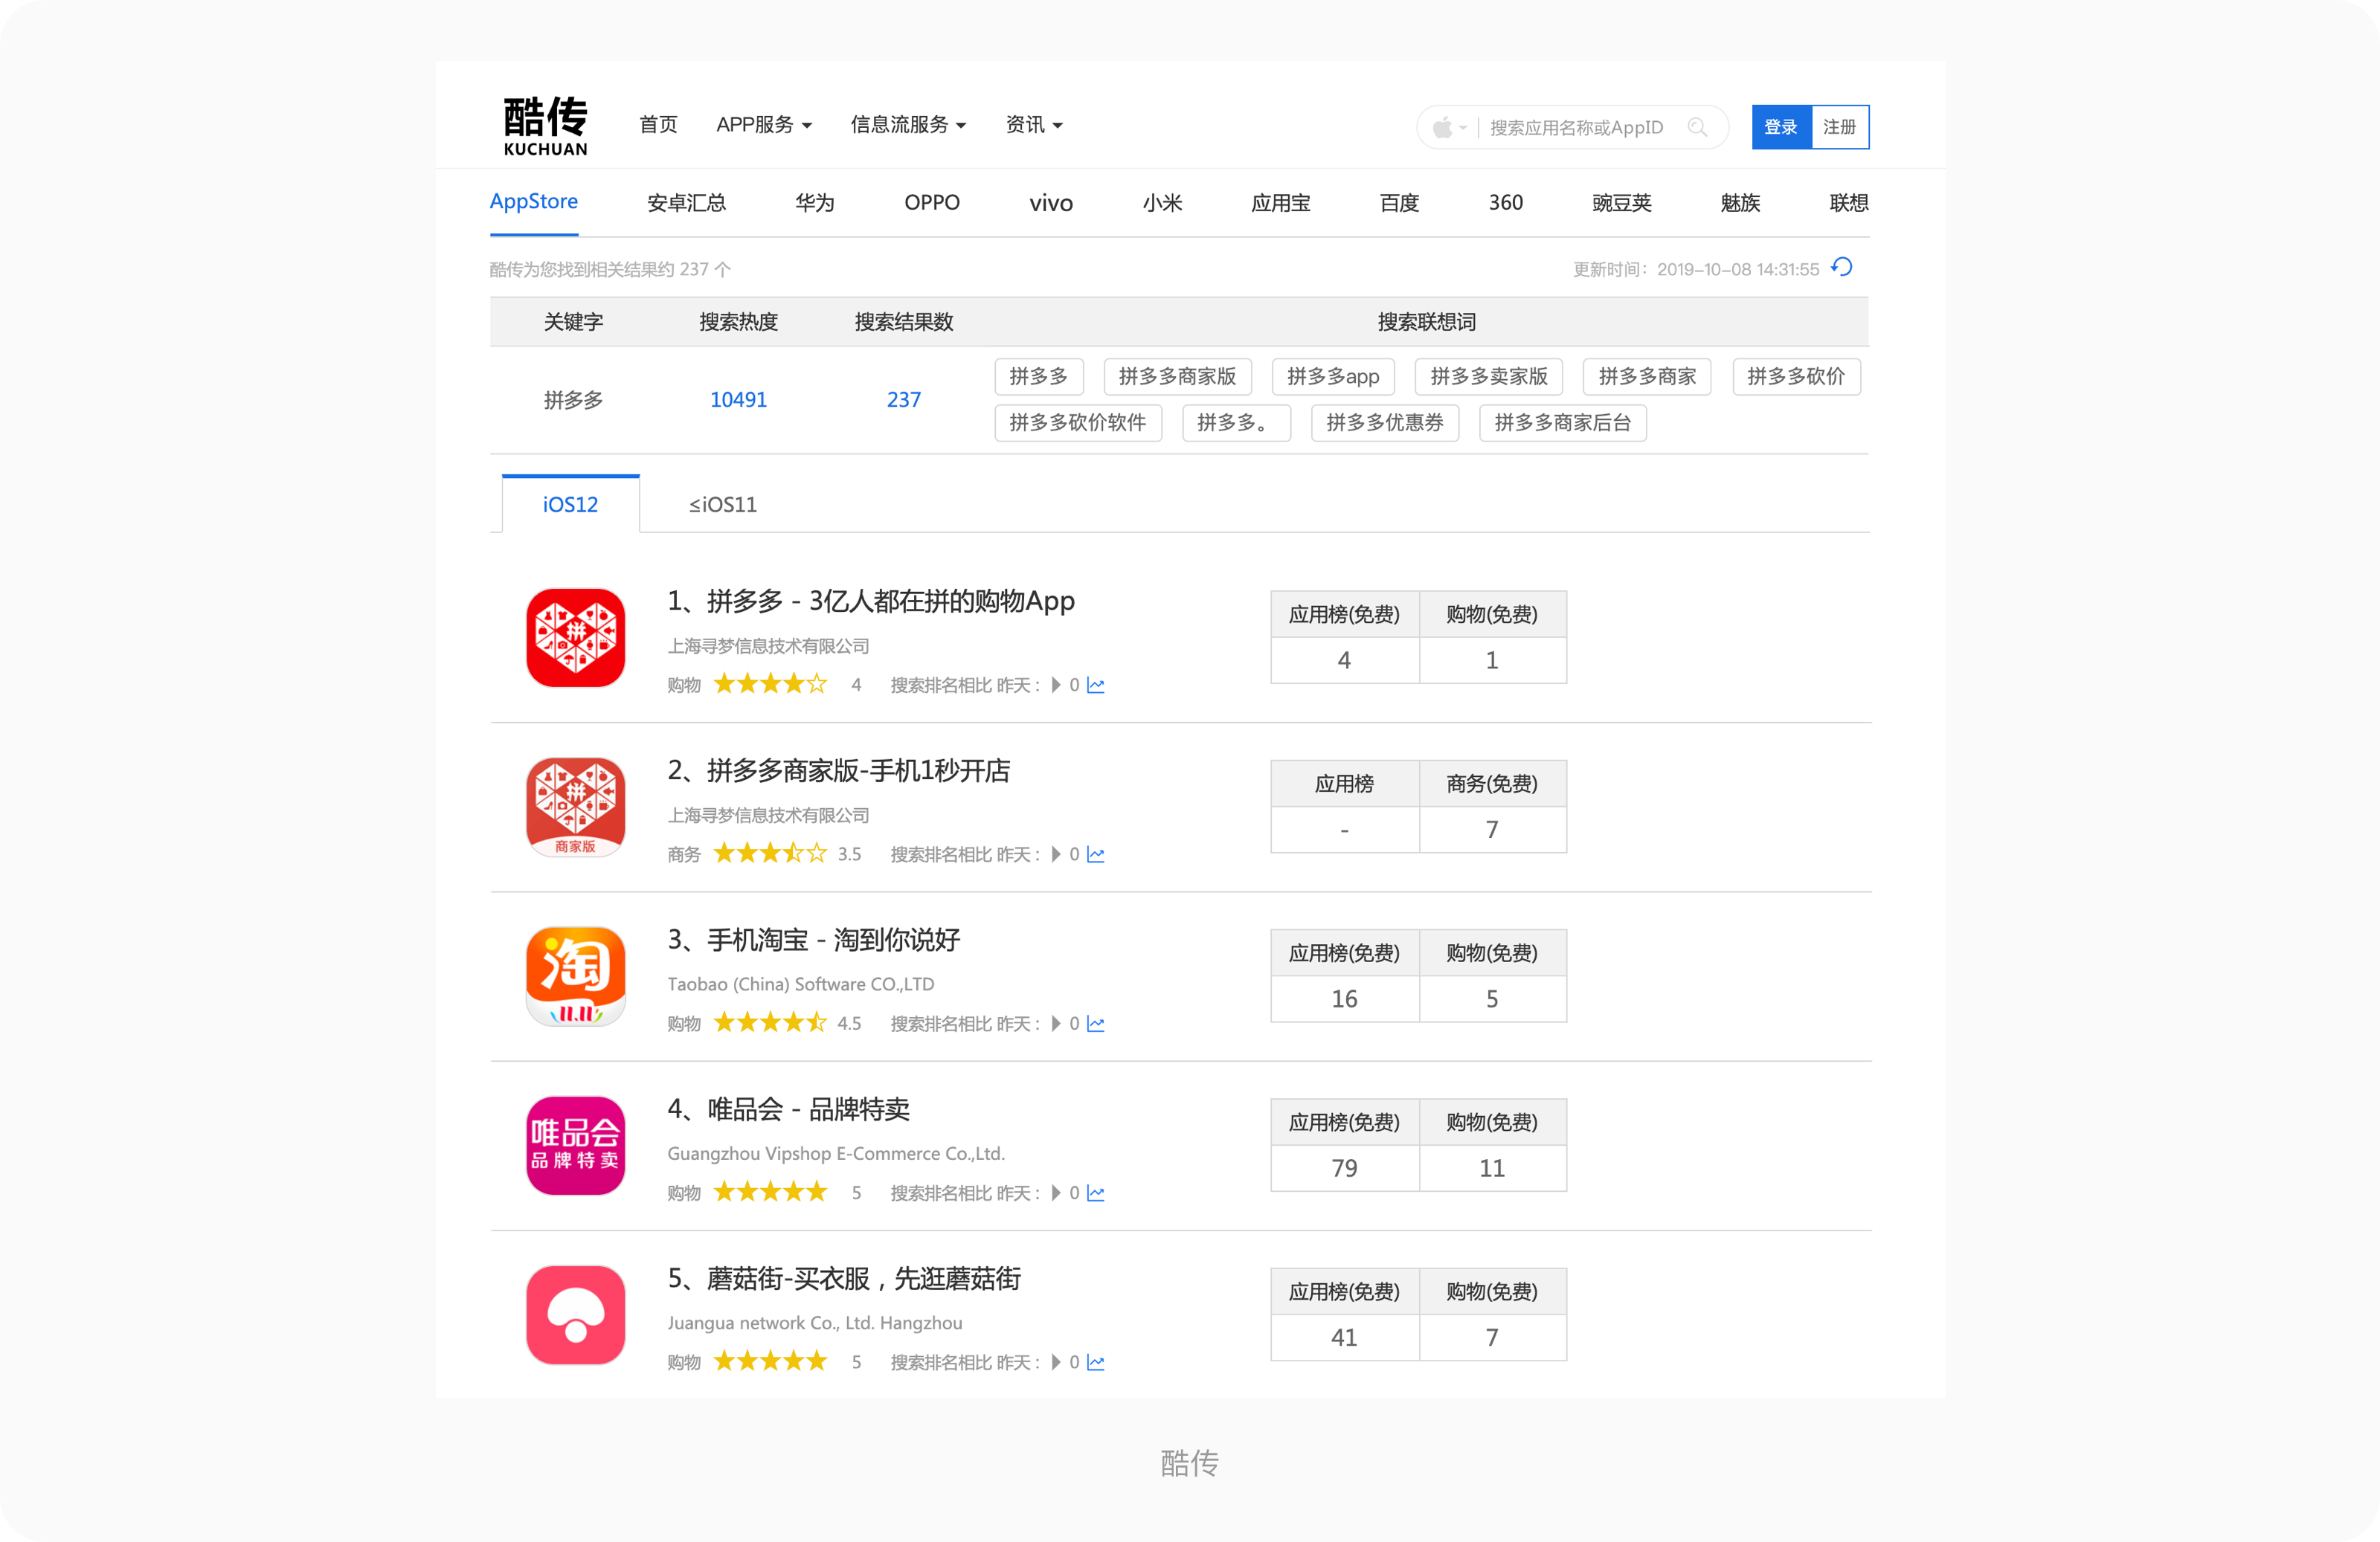Click the refresh update-time icon
The width and height of the screenshot is (2380, 1542).
(1842, 267)
